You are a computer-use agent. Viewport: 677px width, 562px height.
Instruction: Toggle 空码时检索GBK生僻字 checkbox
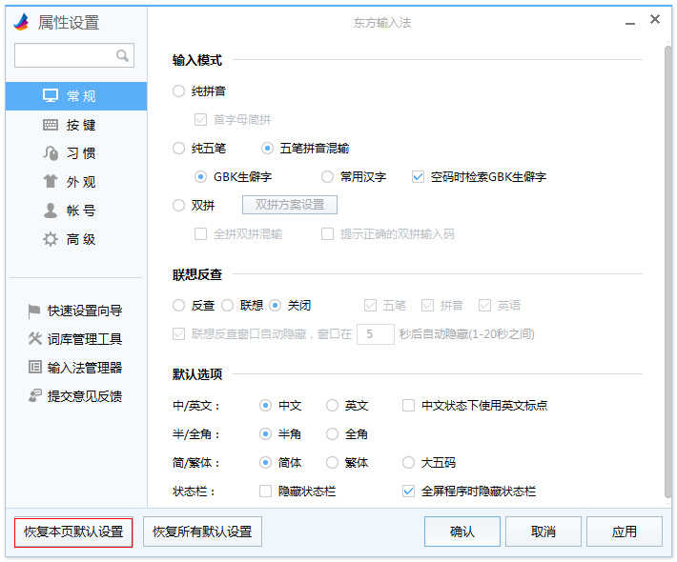pos(418,177)
